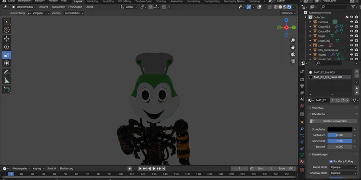The width and height of the screenshot is (361, 180).
Task: Open the Optionen dropdown
Action: pyautogui.click(x=288, y=13)
